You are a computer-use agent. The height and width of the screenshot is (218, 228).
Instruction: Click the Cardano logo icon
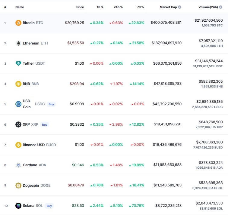tap(18, 165)
